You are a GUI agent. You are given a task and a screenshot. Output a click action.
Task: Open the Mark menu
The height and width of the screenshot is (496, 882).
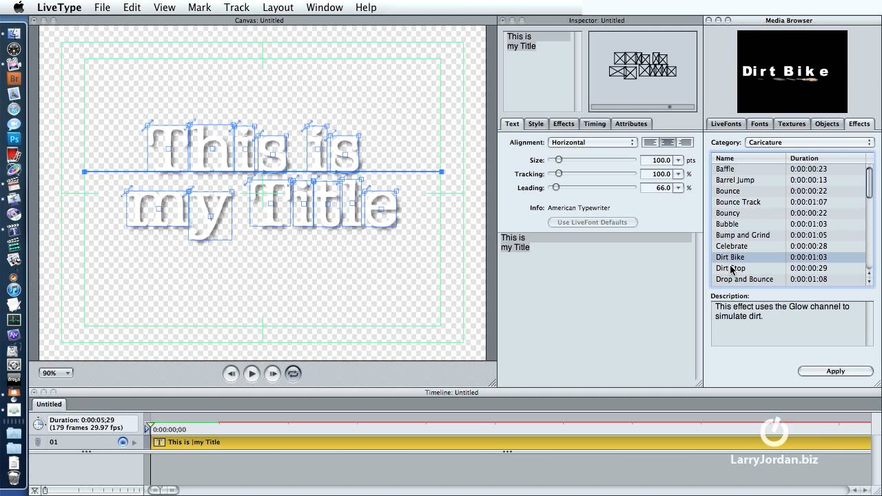(x=199, y=8)
